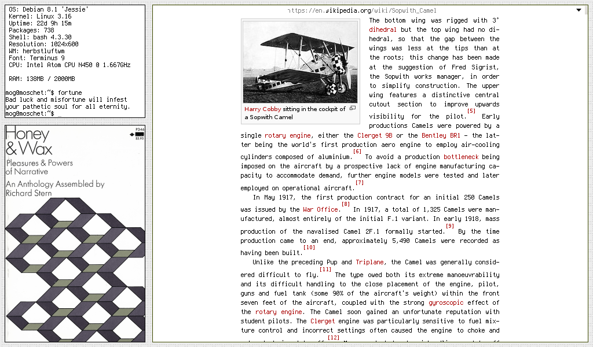Click the Clerget 9B link
Viewport: 593px width, 347px height.
tap(374, 135)
